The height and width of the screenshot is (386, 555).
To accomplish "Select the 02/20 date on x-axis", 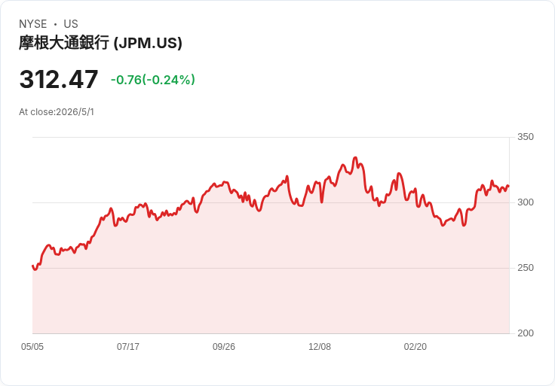I will click(415, 347).
